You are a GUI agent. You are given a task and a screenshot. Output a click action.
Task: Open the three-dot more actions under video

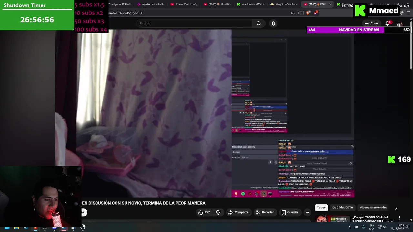[307, 212]
